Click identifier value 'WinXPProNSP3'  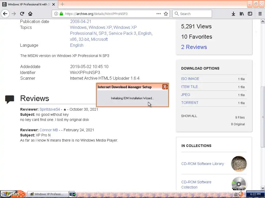tap(85, 72)
